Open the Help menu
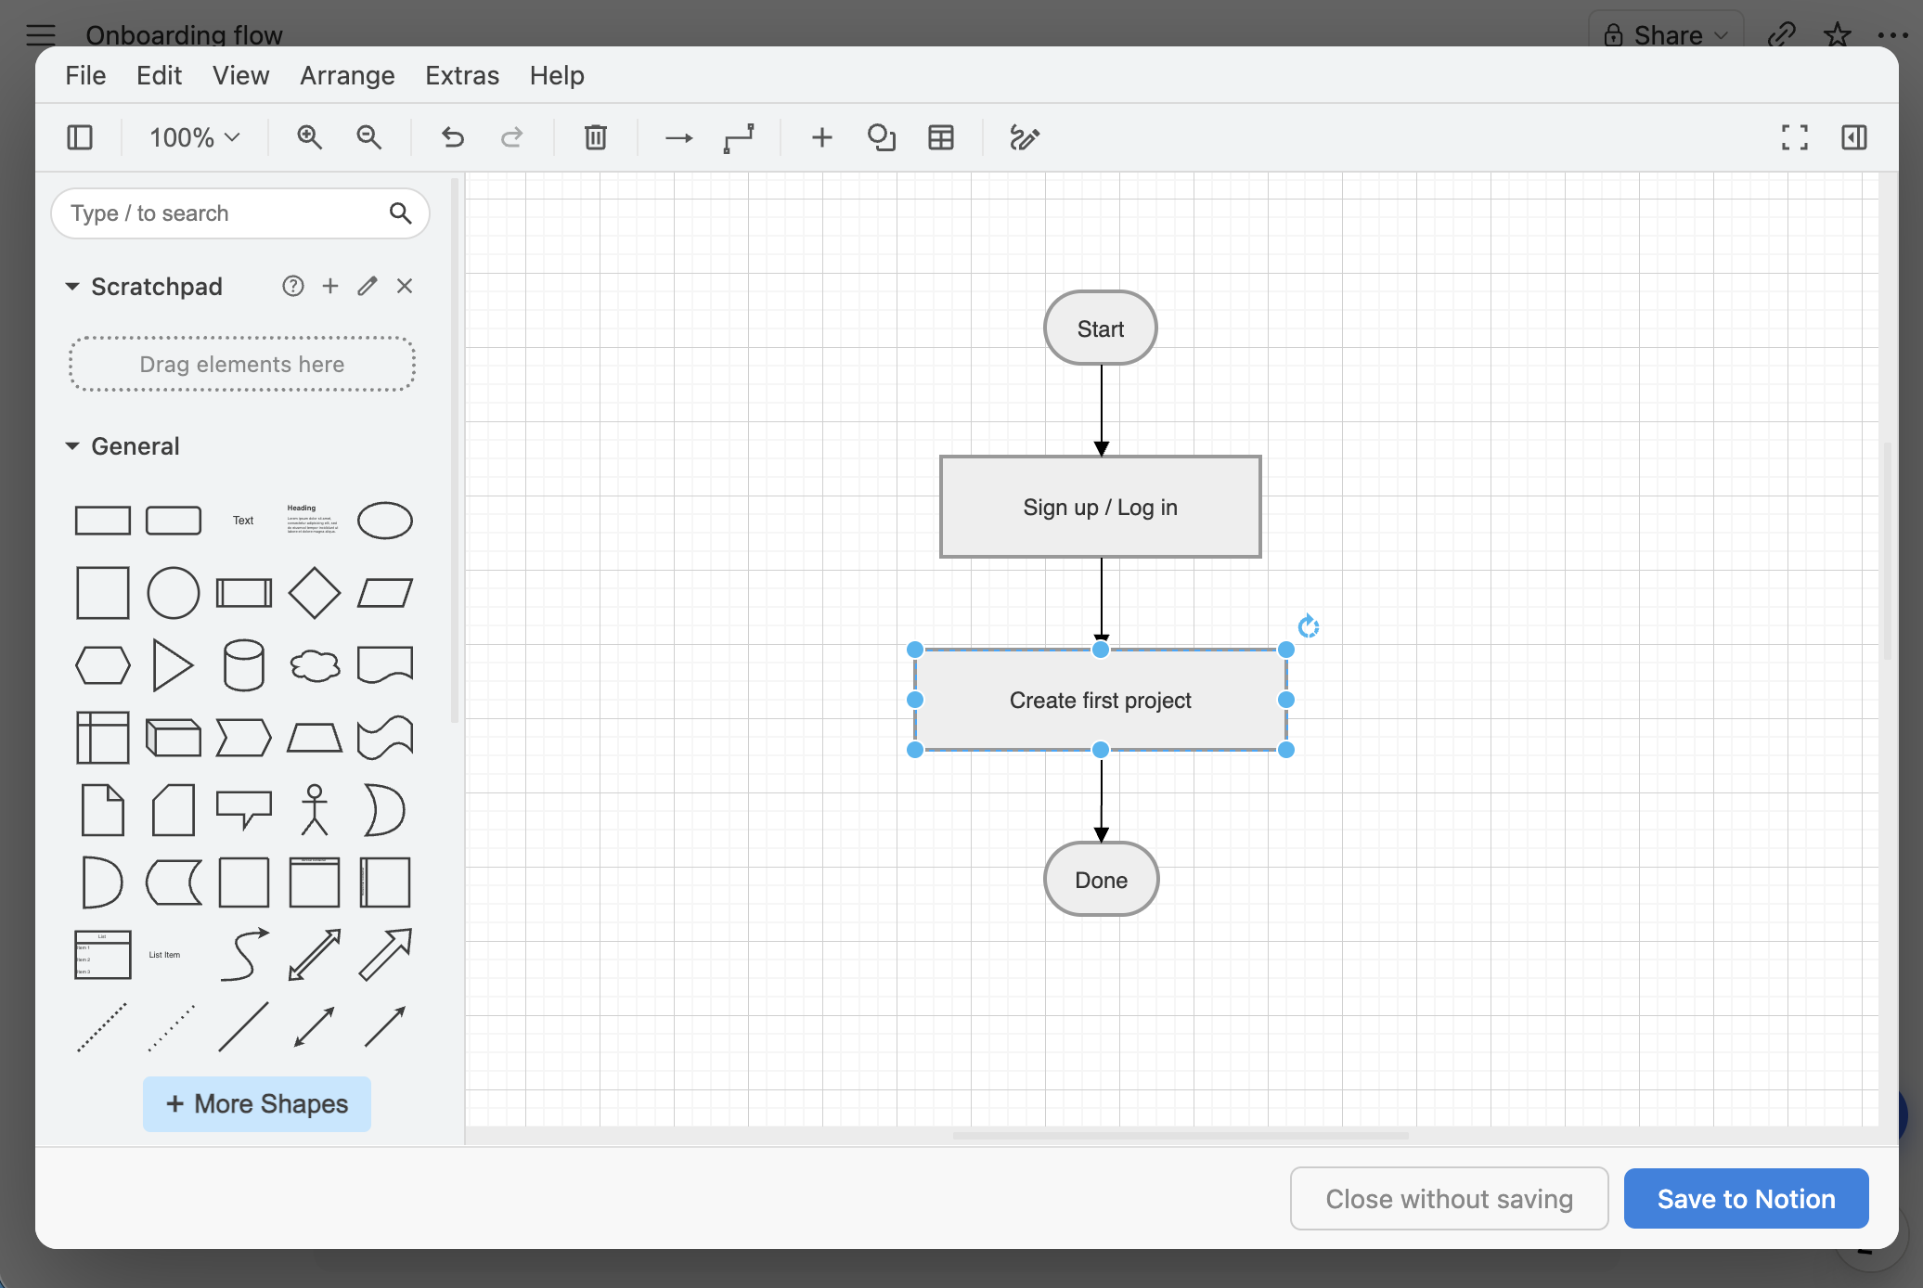1923x1288 pixels. click(557, 75)
